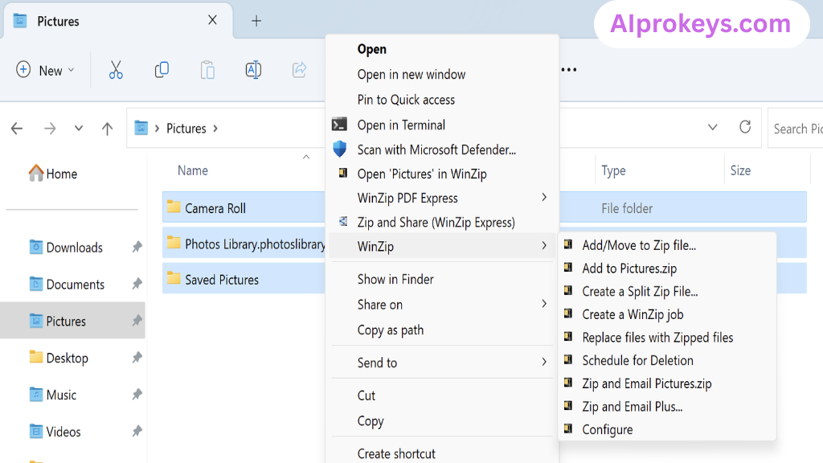Sort by the Name column header
Image resolution: width=823 pixels, height=463 pixels.
[x=193, y=170]
